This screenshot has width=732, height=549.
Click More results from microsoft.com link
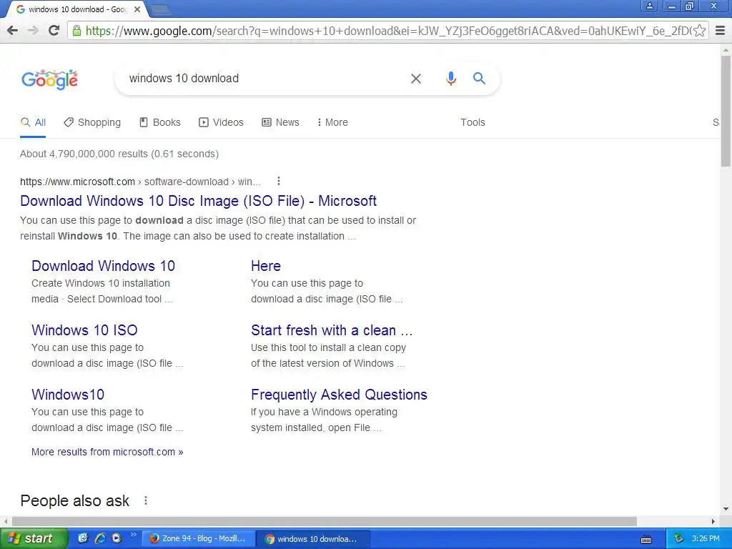coord(107,452)
